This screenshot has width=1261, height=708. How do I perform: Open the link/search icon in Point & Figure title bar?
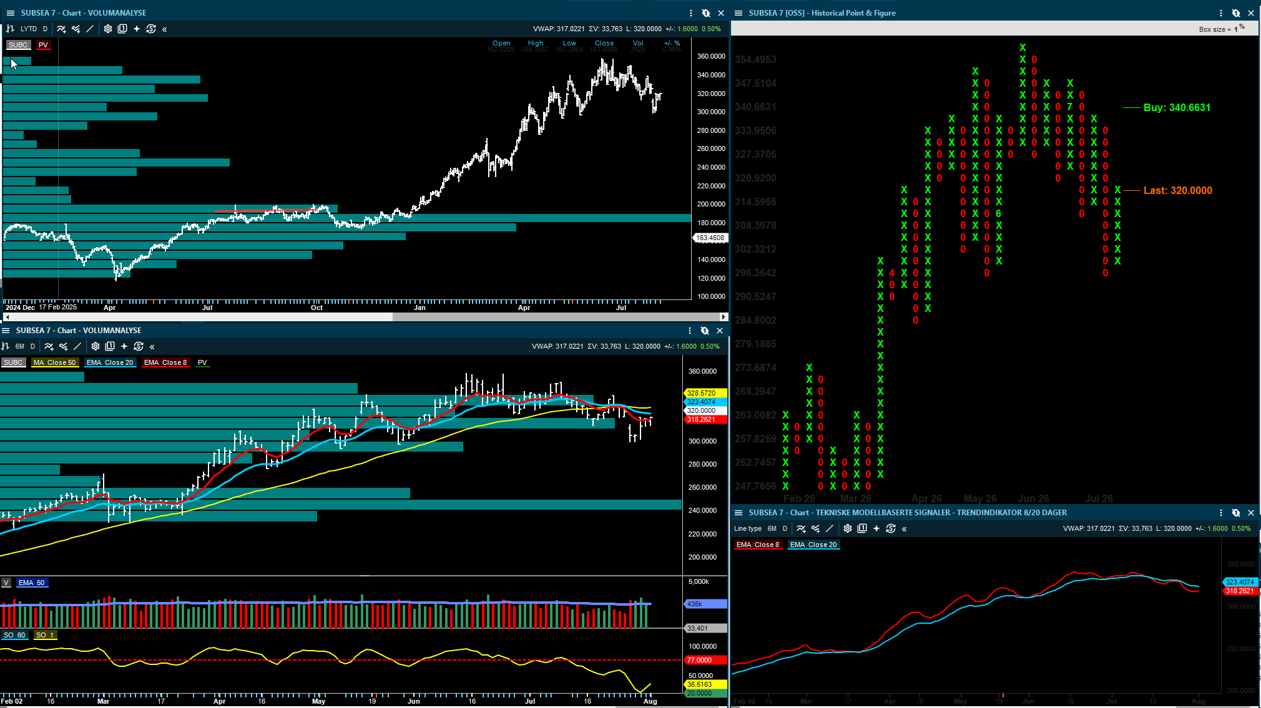click(x=1236, y=13)
